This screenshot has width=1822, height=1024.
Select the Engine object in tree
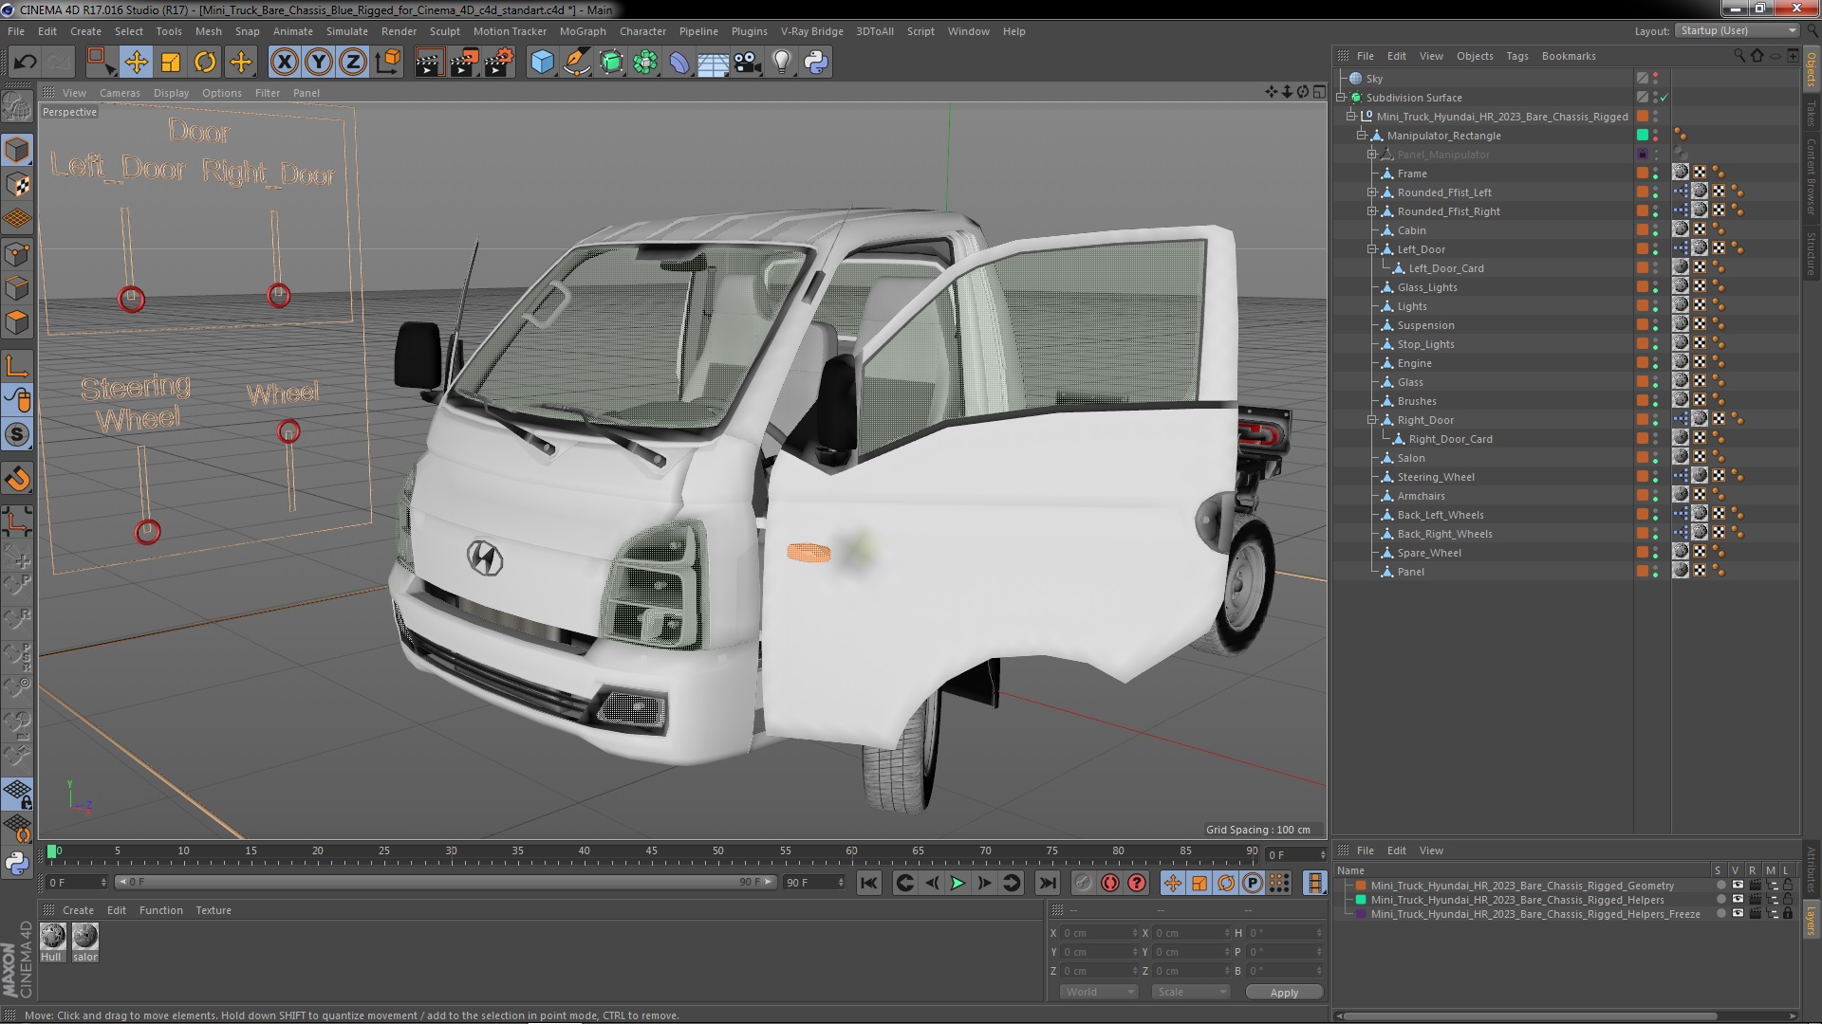pyautogui.click(x=1414, y=363)
